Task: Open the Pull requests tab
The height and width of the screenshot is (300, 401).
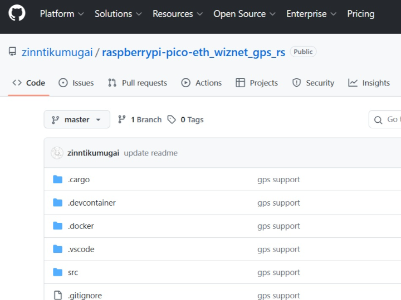Action: [138, 83]
